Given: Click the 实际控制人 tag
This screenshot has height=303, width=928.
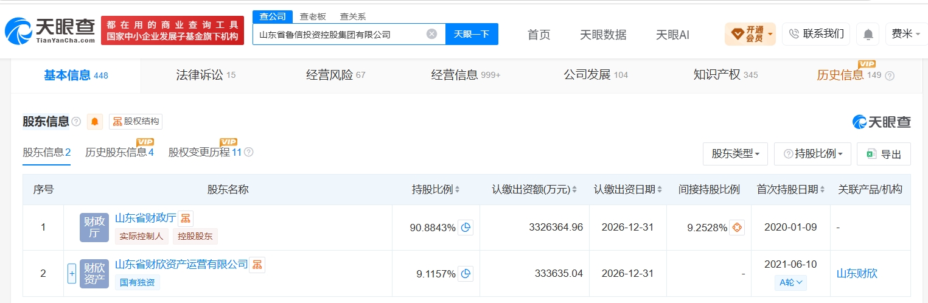Looking at the screenshot, I should pos(142,236).
